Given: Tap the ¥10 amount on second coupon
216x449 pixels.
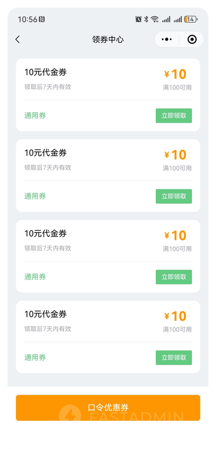Looking at the screenshot, I should 175,155.
